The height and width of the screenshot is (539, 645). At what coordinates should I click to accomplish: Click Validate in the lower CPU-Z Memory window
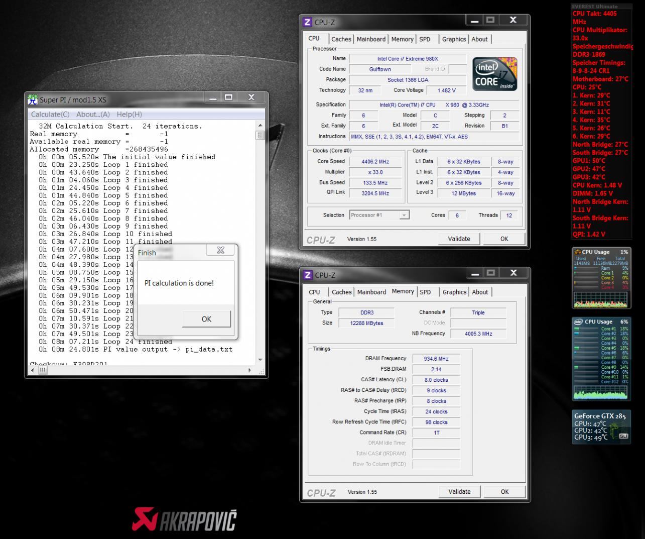click(x=459, y=492)
